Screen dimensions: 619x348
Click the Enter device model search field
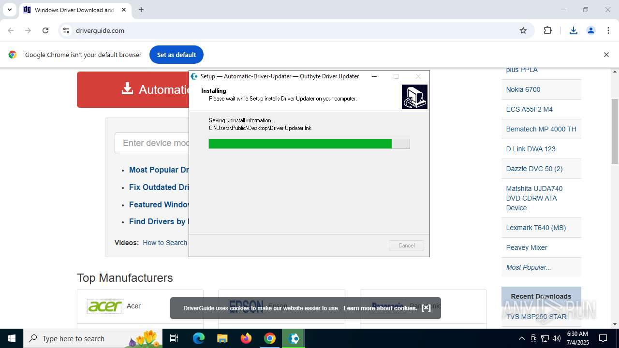(x=152, y=143)
